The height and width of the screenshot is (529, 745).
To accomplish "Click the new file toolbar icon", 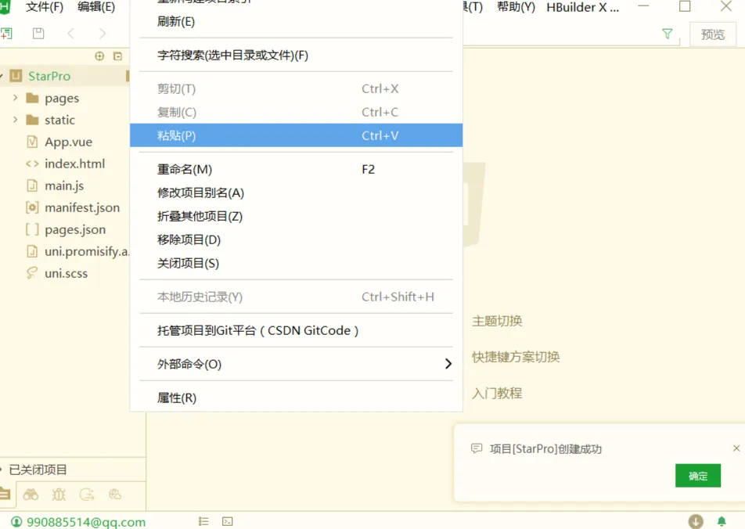I will [x=6, y=34].
